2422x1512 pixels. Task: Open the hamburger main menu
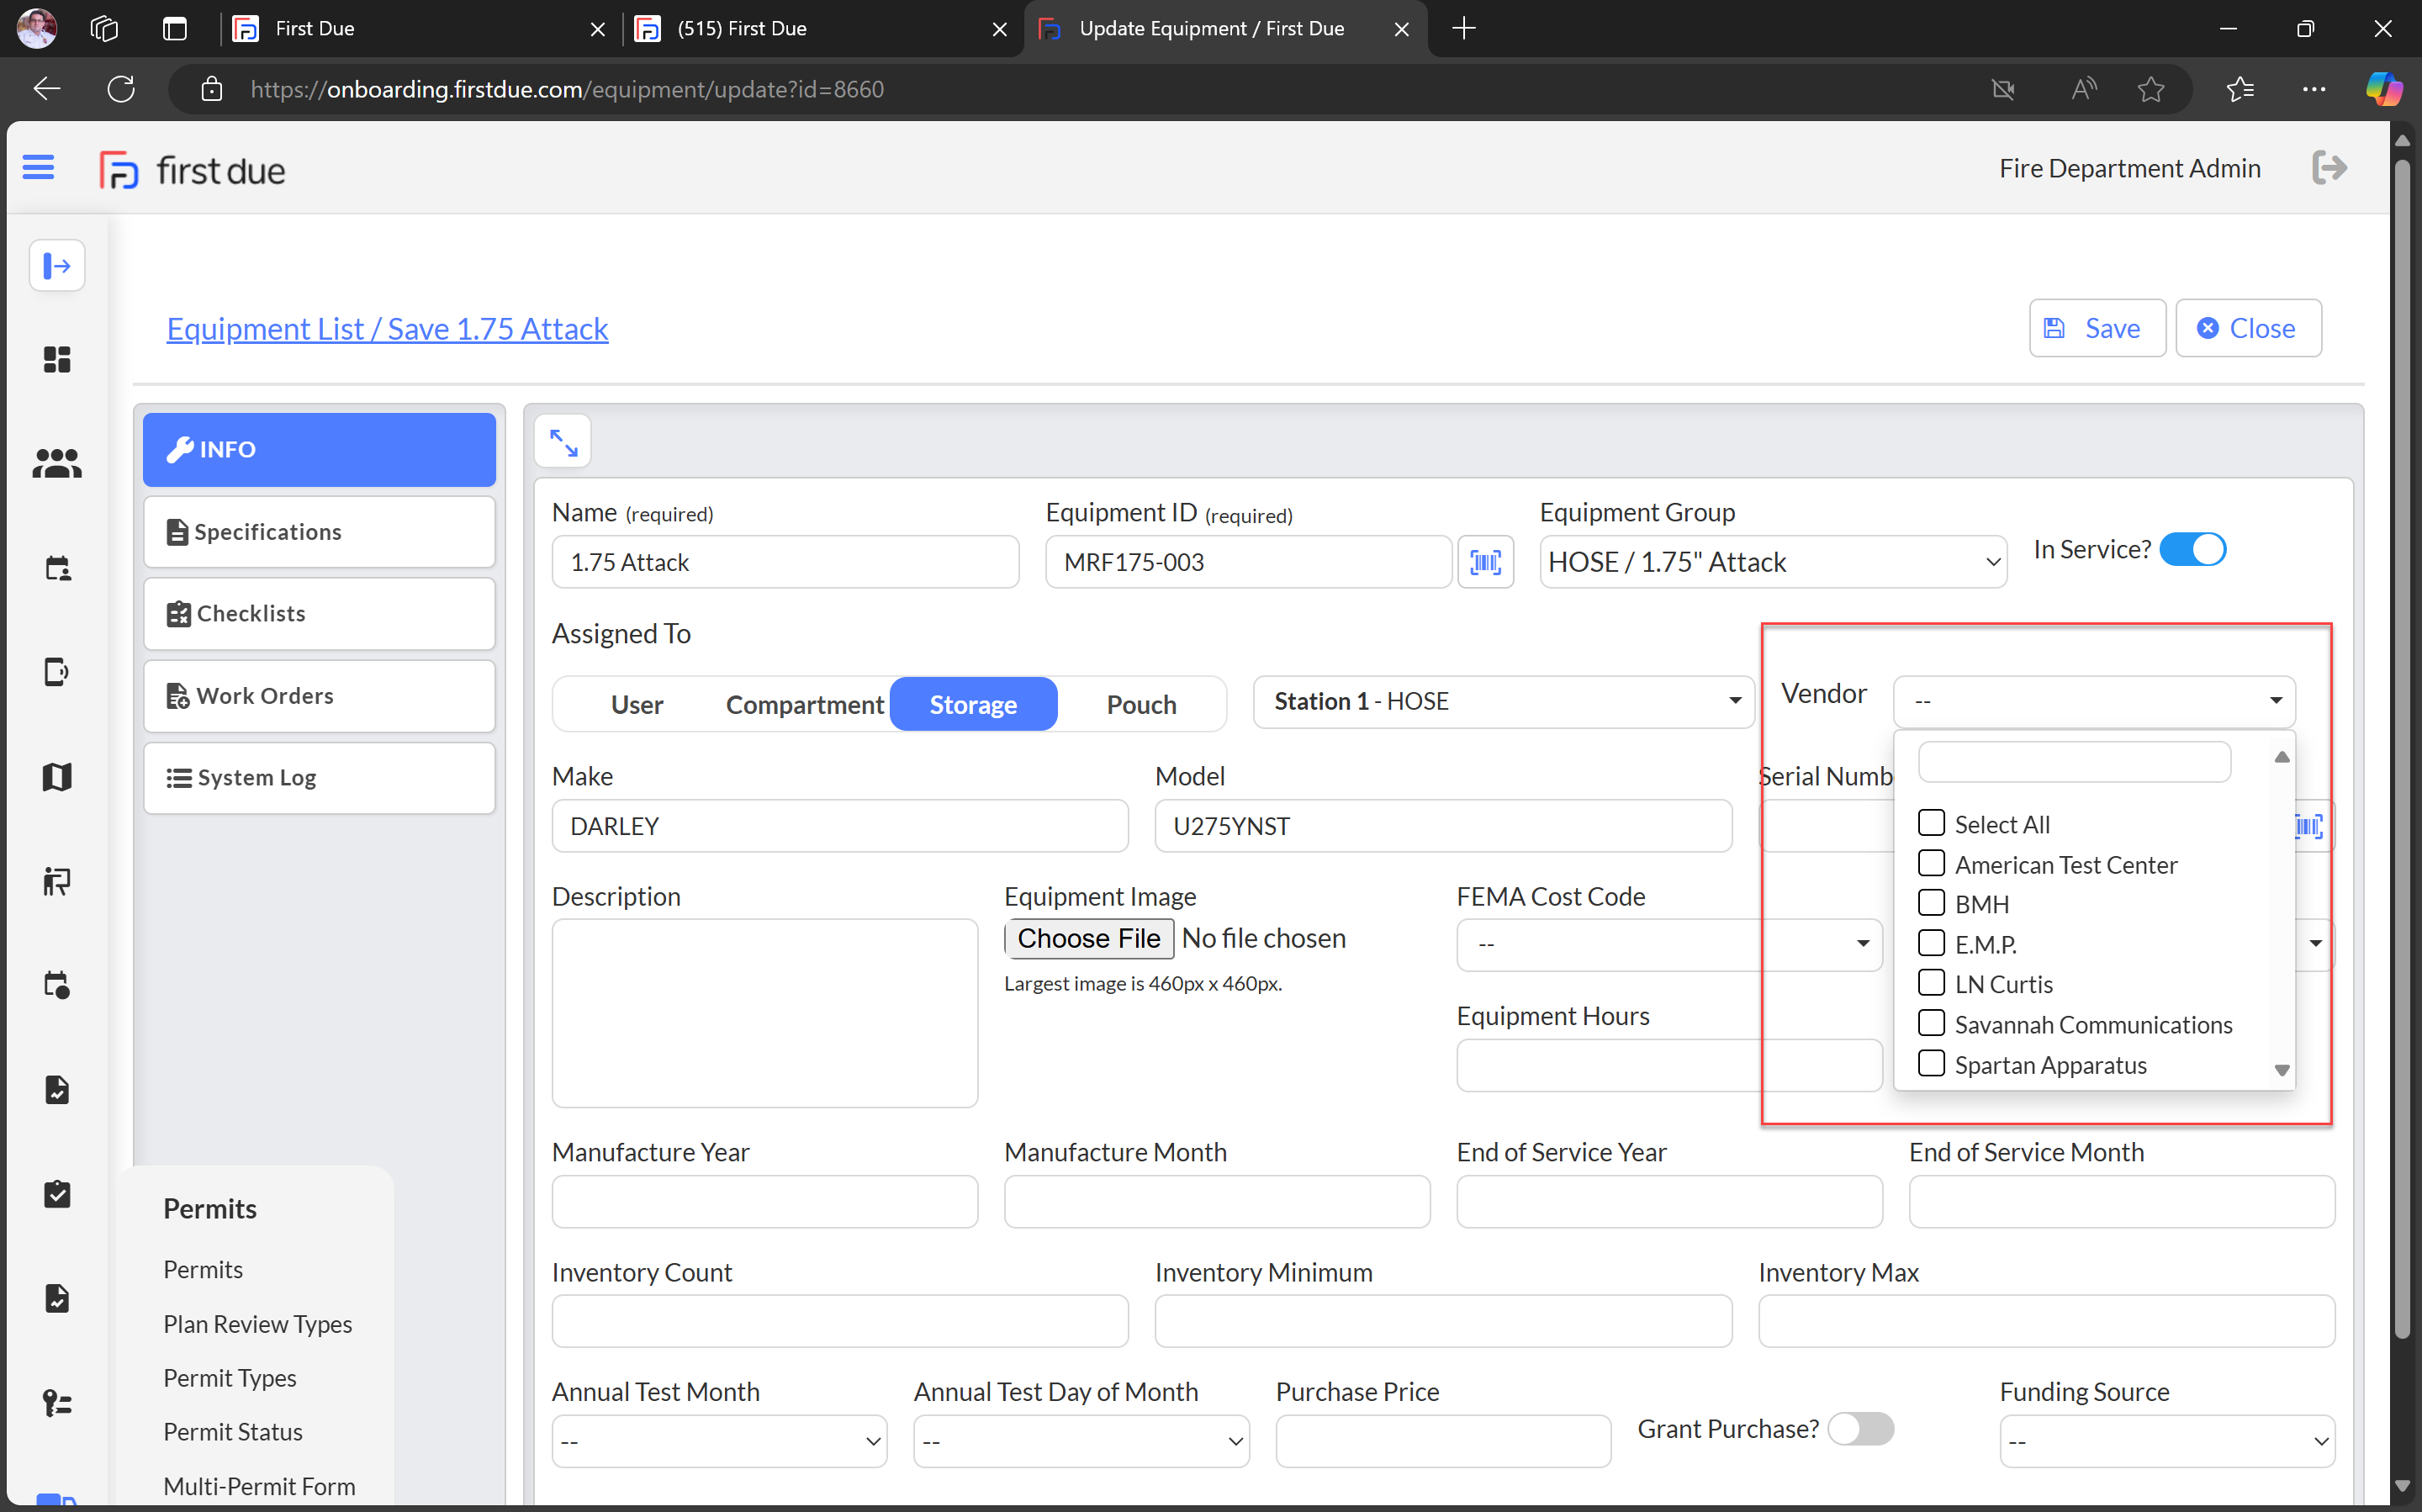coord(38,167)
